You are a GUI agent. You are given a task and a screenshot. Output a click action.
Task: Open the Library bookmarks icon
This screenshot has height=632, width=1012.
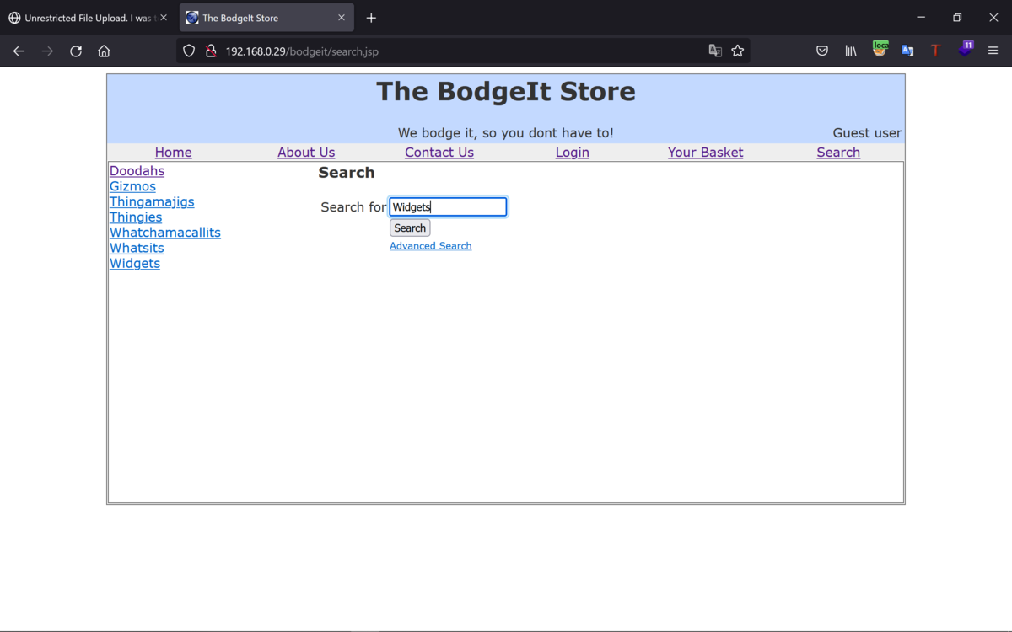pos(851,51)
